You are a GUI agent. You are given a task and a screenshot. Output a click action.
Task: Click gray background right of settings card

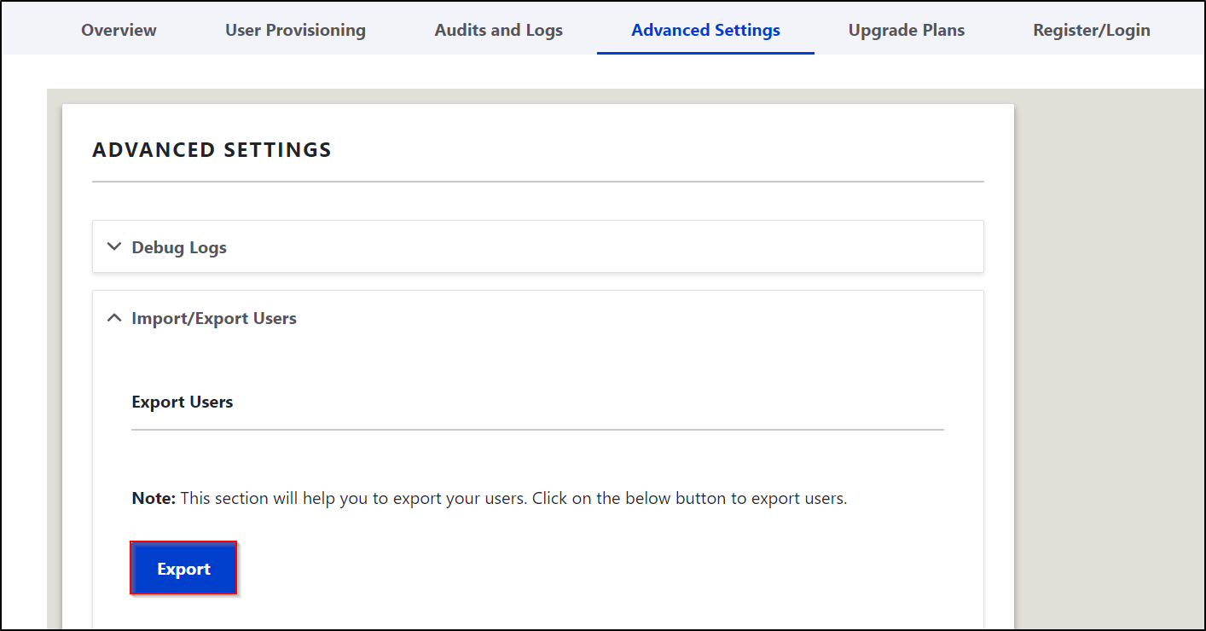tap(1109, 341)
